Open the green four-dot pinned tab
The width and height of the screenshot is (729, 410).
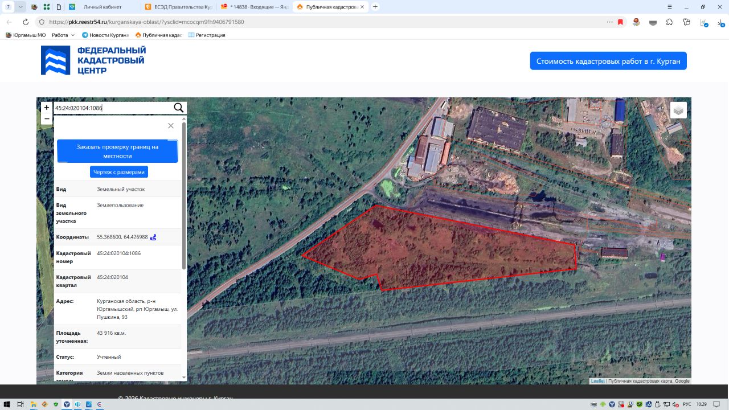click(47, 7)
